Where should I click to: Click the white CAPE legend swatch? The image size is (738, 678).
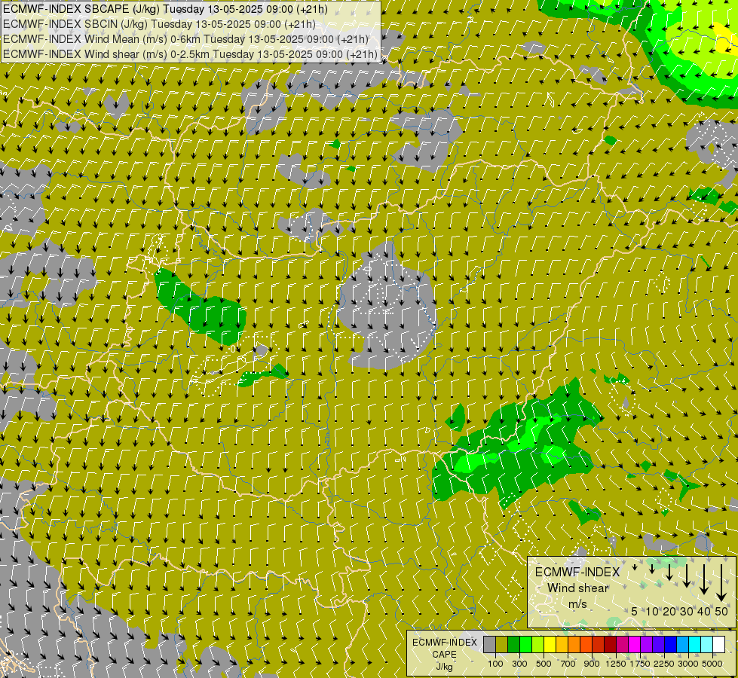coord(718,644)
